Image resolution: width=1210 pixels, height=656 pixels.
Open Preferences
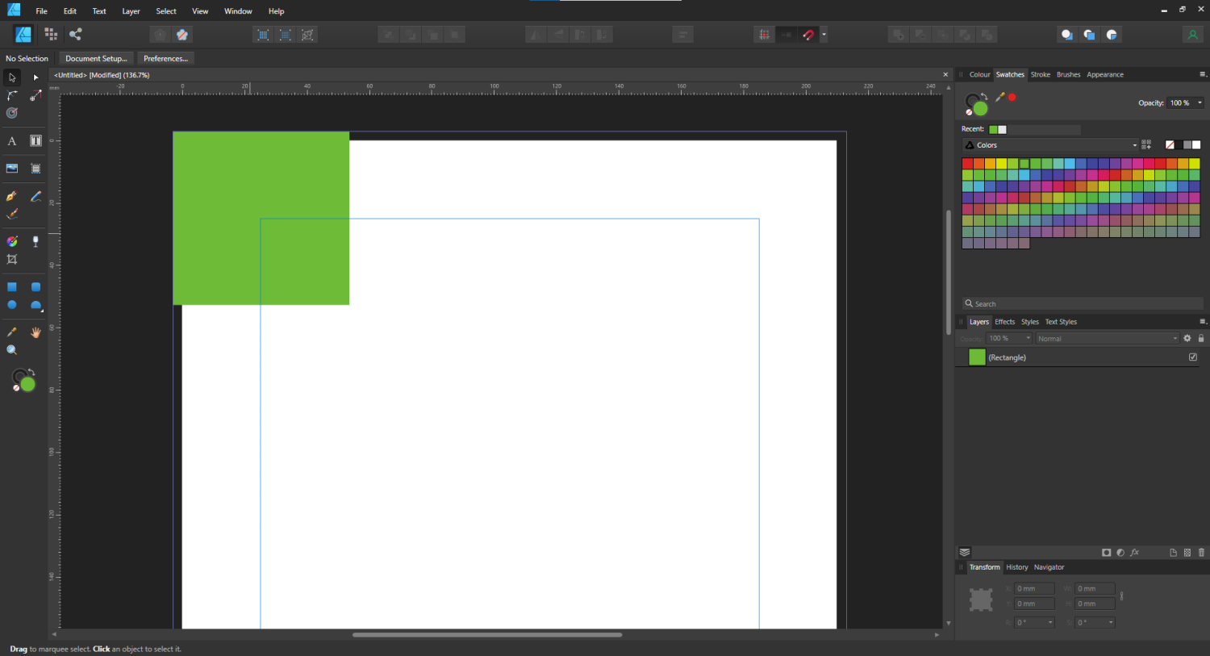point(165,58)
